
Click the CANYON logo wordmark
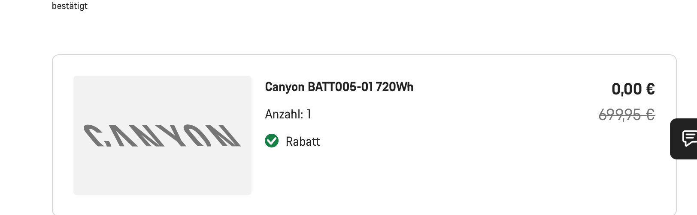point(162,136)
